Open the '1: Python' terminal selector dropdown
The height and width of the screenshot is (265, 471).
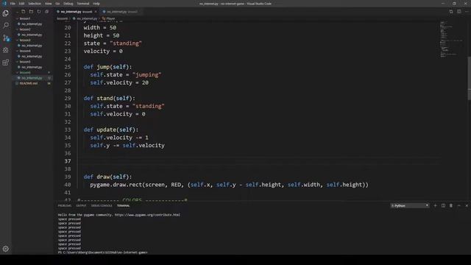click(x=410, y=206)
